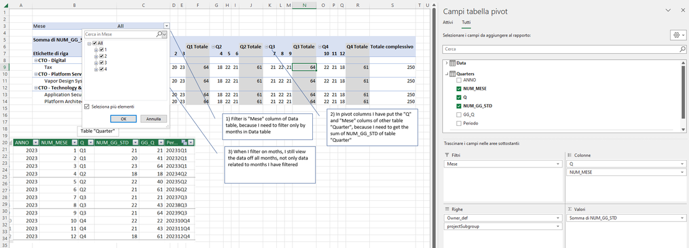This screenshot has width=689, height=248.
Task: Open the Mese filter dropdown in cell
Action: tap(166, 26)
